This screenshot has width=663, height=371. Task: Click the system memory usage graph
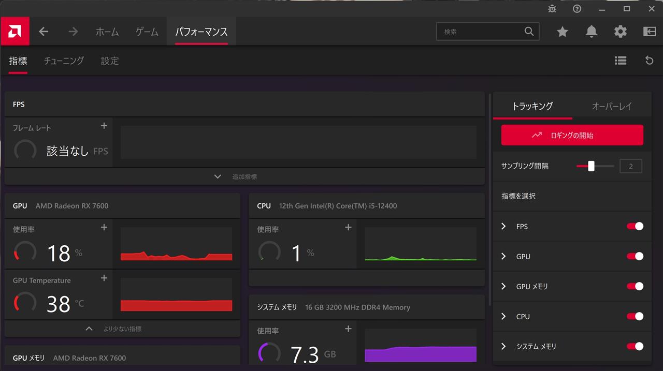[x=421, y=345]
